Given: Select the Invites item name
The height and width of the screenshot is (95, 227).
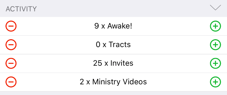Looking at the screenshot, I should (122, 63).
